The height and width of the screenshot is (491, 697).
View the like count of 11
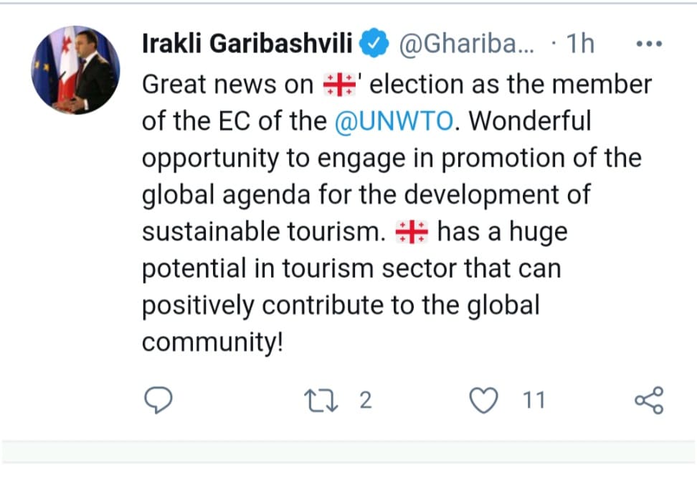(x=534, y=401)
